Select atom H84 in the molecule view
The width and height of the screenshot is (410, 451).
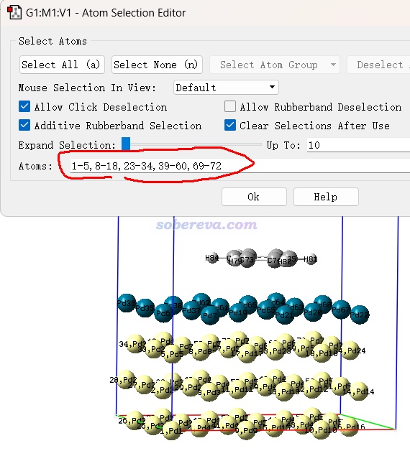tap(212, 258)
